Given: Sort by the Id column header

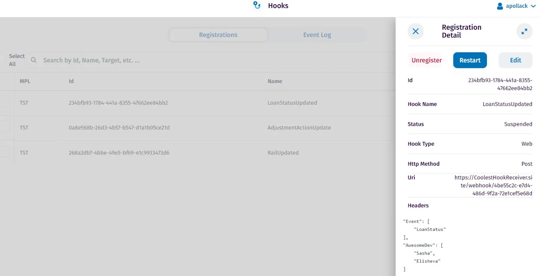Looking at the screenshot, I should [x=71, y=81].
